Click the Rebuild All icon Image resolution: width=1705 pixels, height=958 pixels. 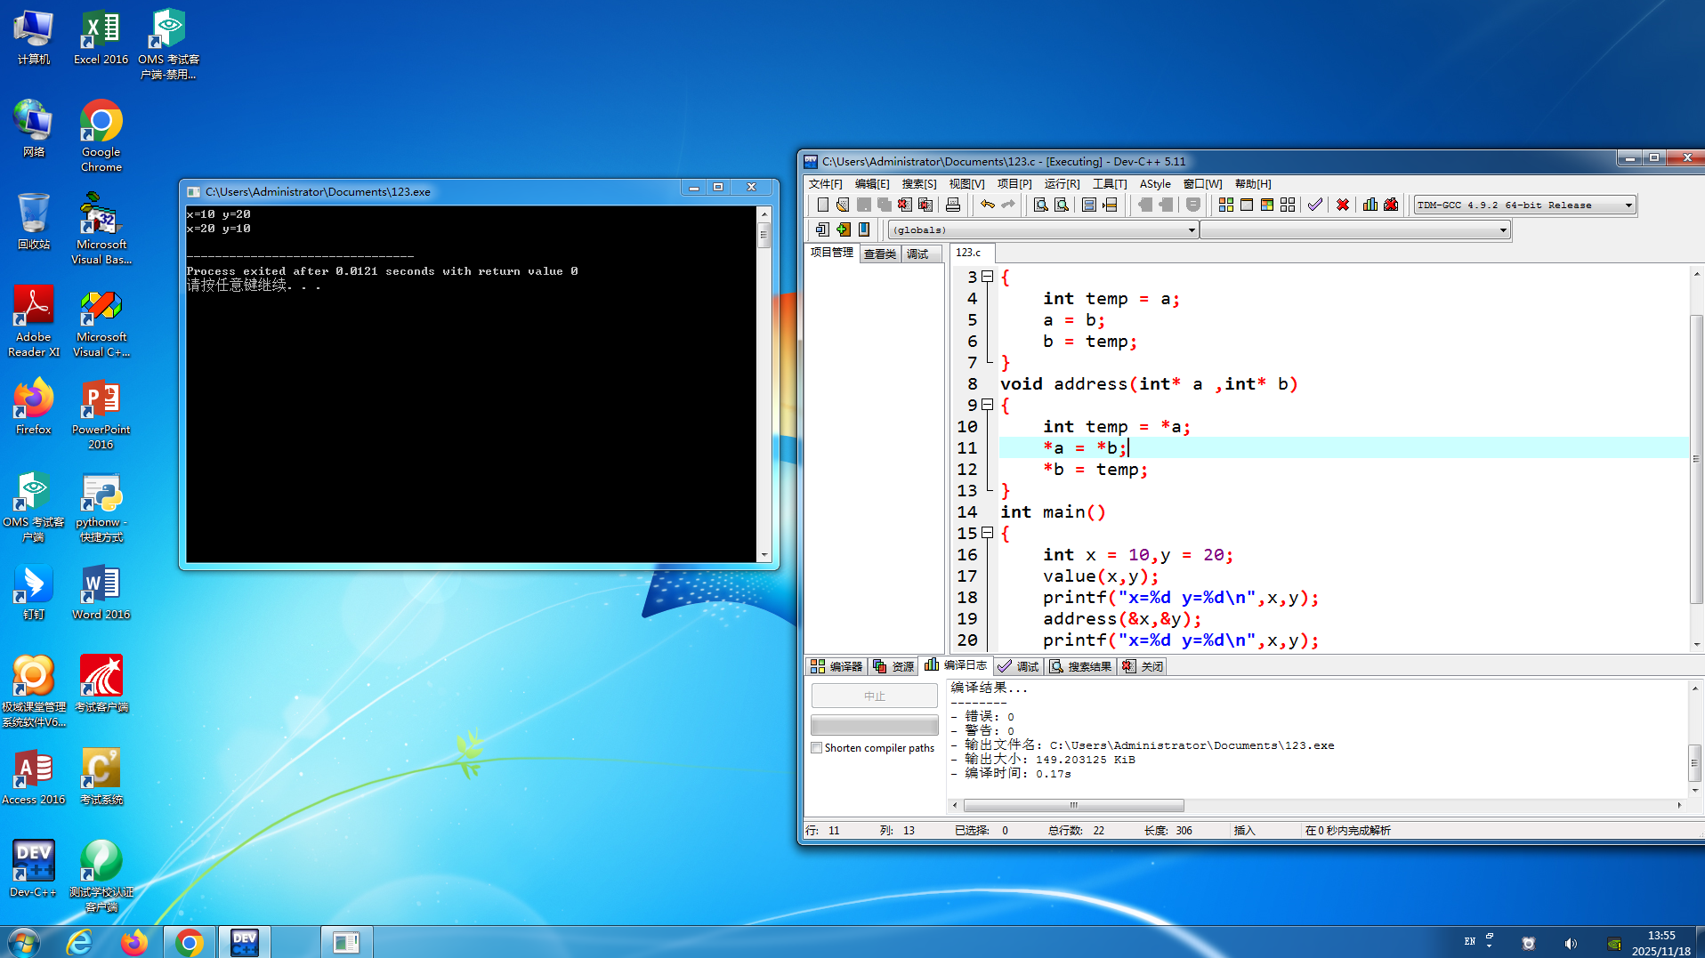1288,205
